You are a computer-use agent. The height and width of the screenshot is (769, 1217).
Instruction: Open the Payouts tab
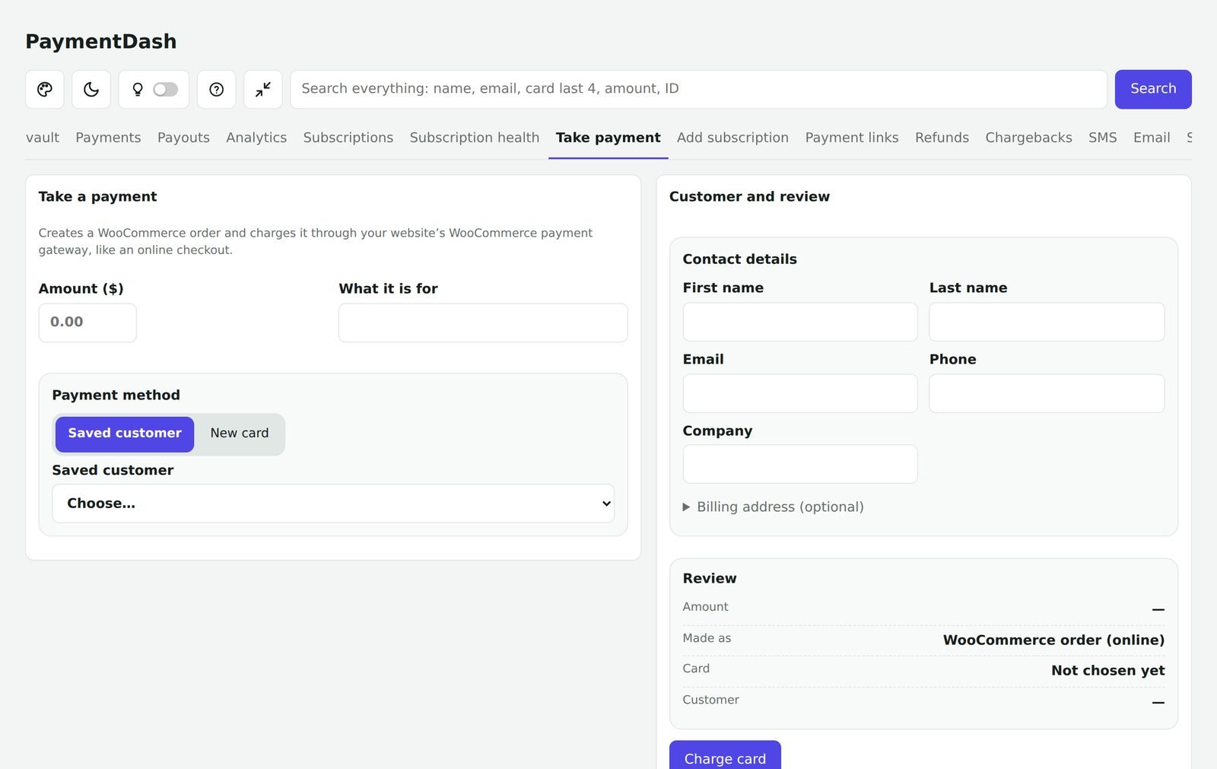(183, 138)
